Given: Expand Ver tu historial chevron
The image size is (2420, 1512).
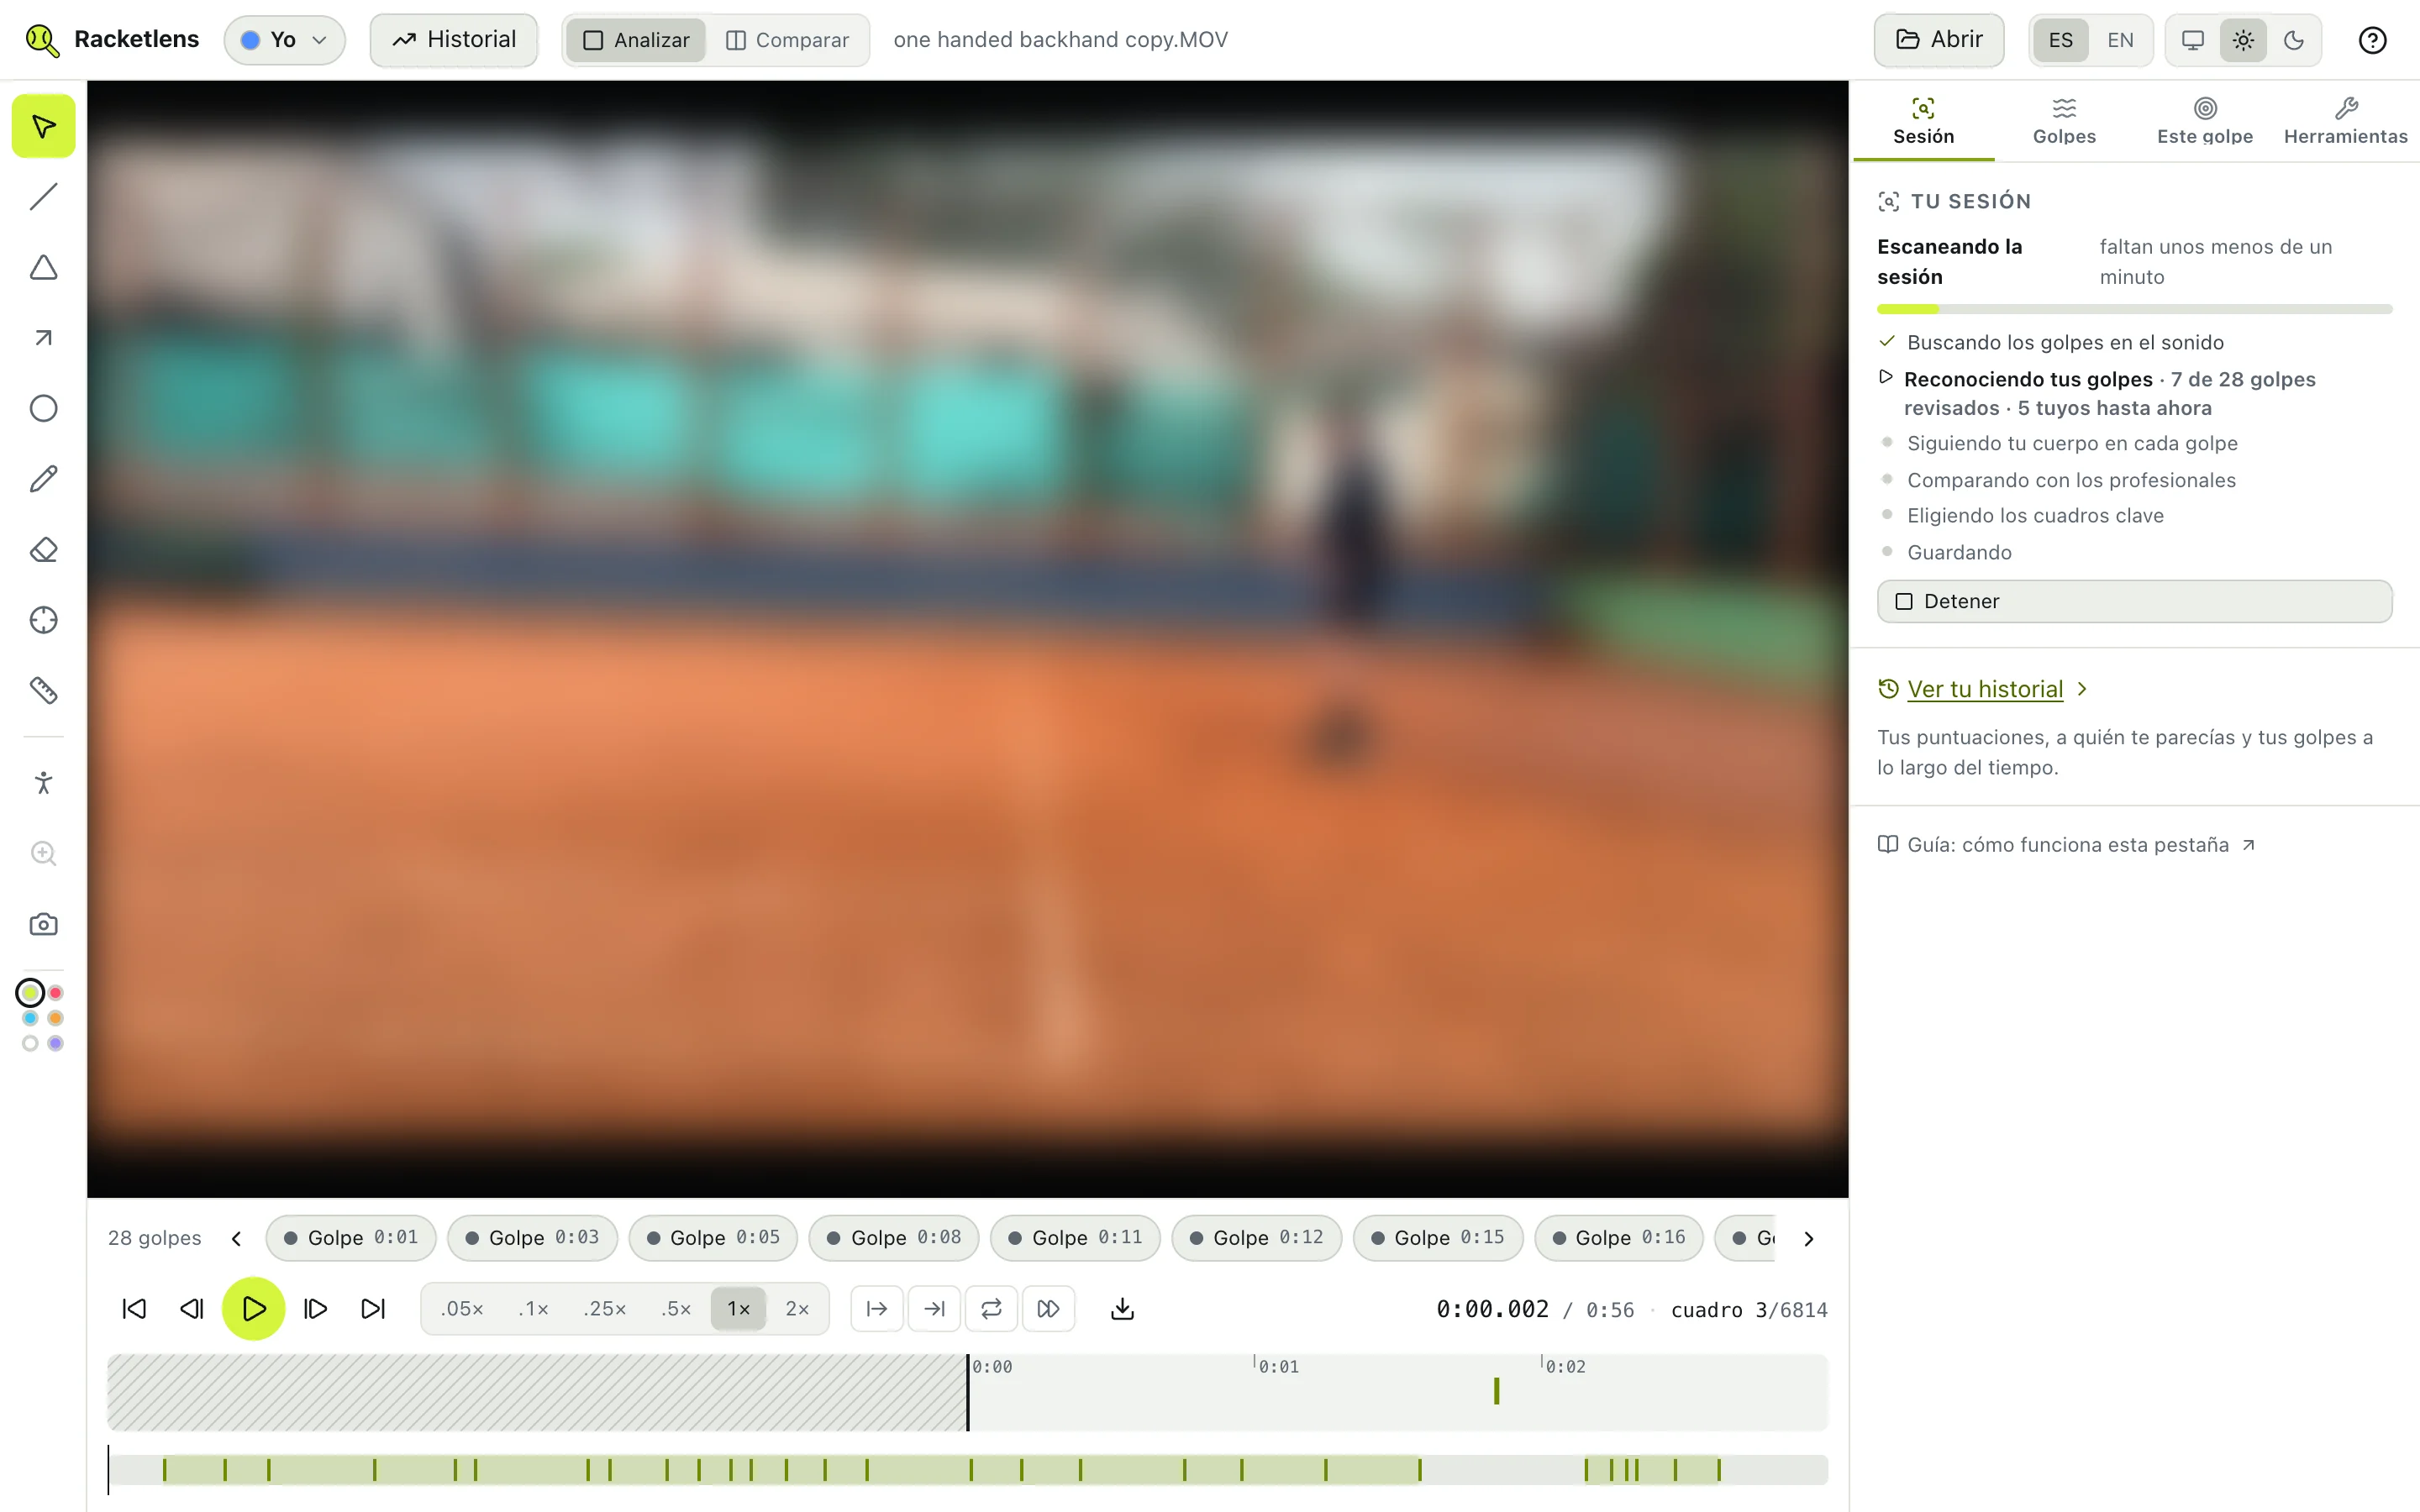Looking at the screenshot, I should (2082, 689).
